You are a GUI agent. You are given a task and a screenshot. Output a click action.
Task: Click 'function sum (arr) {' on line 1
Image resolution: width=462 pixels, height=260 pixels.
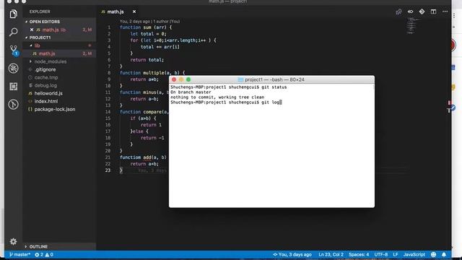[146, 27]
